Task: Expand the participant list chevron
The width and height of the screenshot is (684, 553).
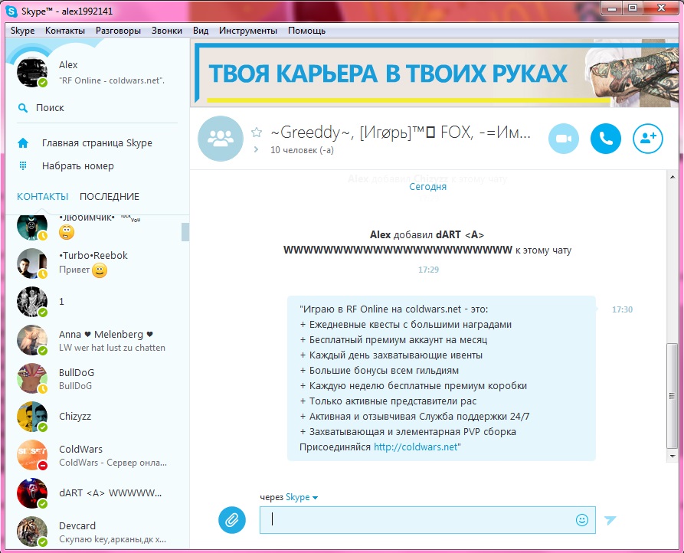Action: (256, 149)
